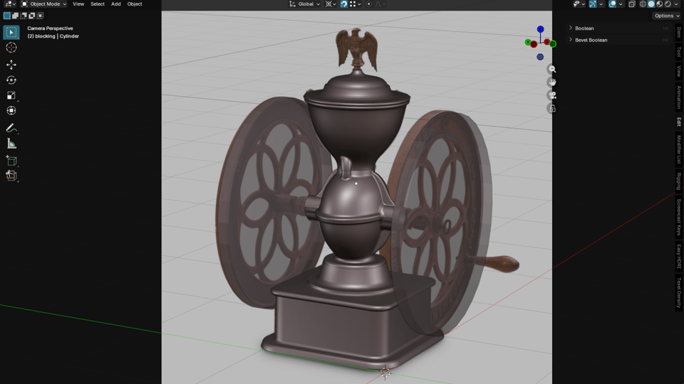Screen dimensions: 684x384
Task: Set selection mode to Invert
Action: coord(32,16)
